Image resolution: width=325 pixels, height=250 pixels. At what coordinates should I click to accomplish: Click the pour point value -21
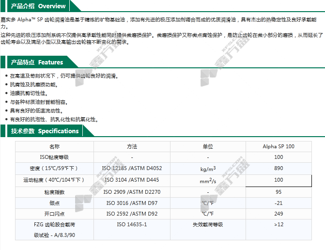click(278, 203)
